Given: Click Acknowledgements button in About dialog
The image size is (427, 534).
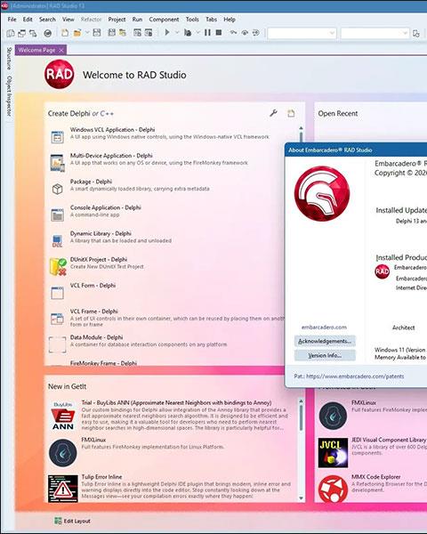Looking at the screenshot, I should (x=325, y=341).
